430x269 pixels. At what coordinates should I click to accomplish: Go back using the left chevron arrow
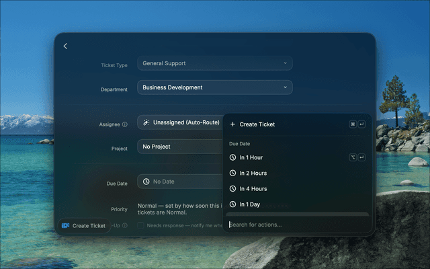(x=65, y=46)
